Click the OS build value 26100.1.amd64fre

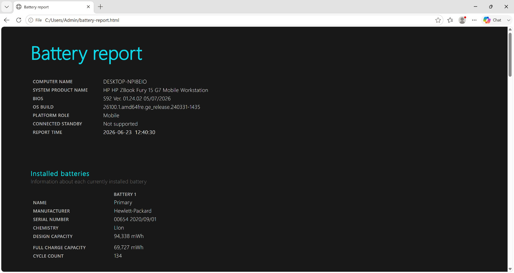tap(152, 107)
